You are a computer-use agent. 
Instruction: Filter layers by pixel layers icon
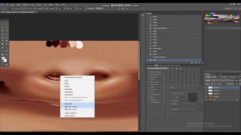coord(222,77)
